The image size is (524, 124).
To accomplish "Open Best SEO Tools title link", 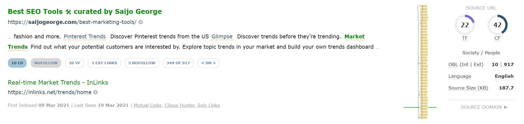I will pos(85,11).
